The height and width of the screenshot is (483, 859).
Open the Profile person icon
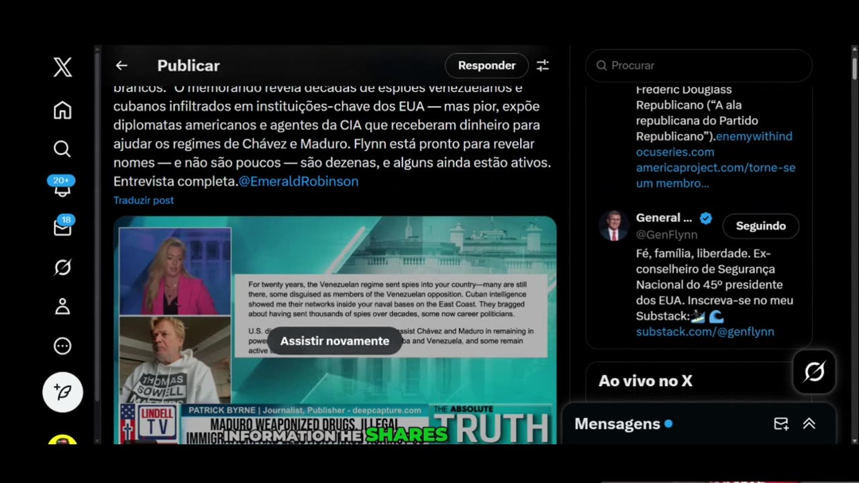point(62,307)
